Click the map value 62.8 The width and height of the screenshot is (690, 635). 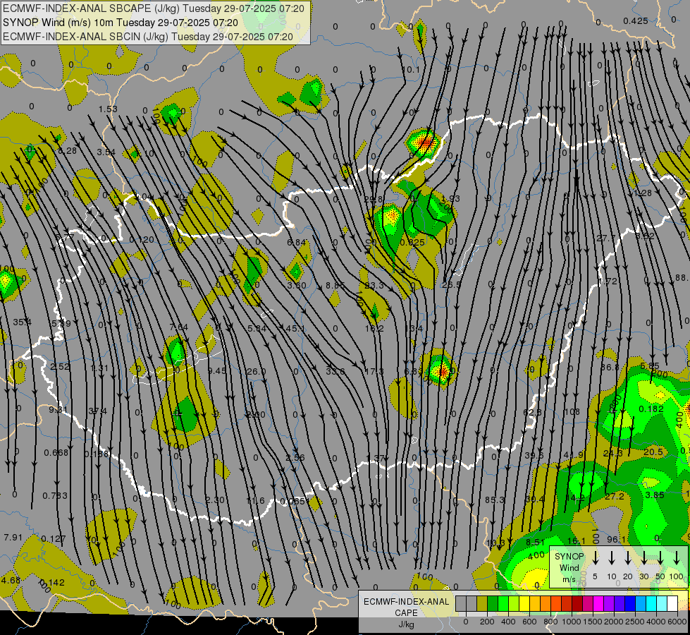(532, 413)
